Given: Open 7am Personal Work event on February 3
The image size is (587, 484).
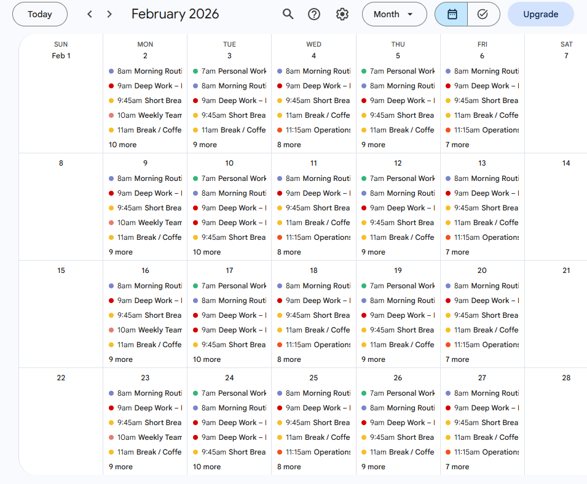Looking at the screenshot, I should [229, 71].
